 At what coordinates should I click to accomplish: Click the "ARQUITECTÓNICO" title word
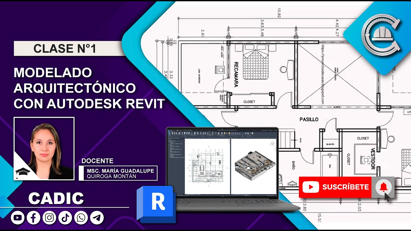[74, 88]
